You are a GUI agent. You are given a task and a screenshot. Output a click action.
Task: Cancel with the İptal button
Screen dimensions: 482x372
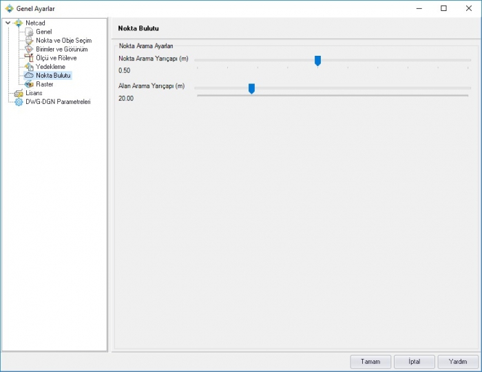pyautogui.click(x=414, y=362)
